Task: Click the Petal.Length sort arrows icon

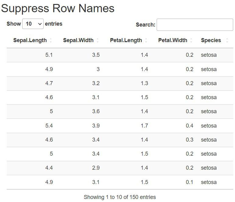Action: tap(146, 40)
